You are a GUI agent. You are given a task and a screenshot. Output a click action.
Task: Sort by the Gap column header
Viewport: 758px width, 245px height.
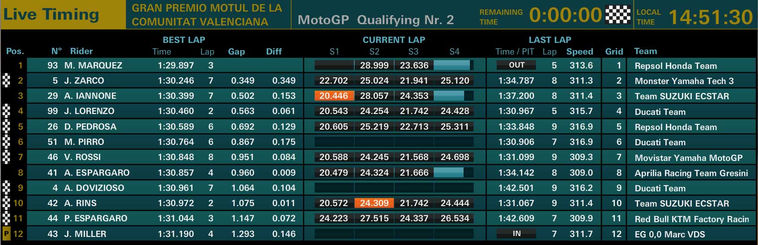point(236,51)
